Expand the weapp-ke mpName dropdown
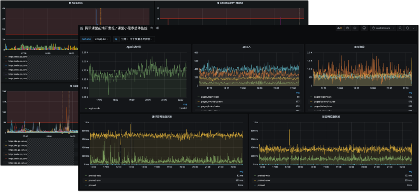Viewport: 420px width, 192px height. click(102, 39)
